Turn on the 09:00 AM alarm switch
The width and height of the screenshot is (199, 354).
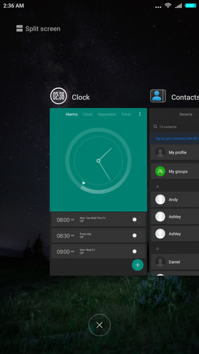[x=137, y=251]
